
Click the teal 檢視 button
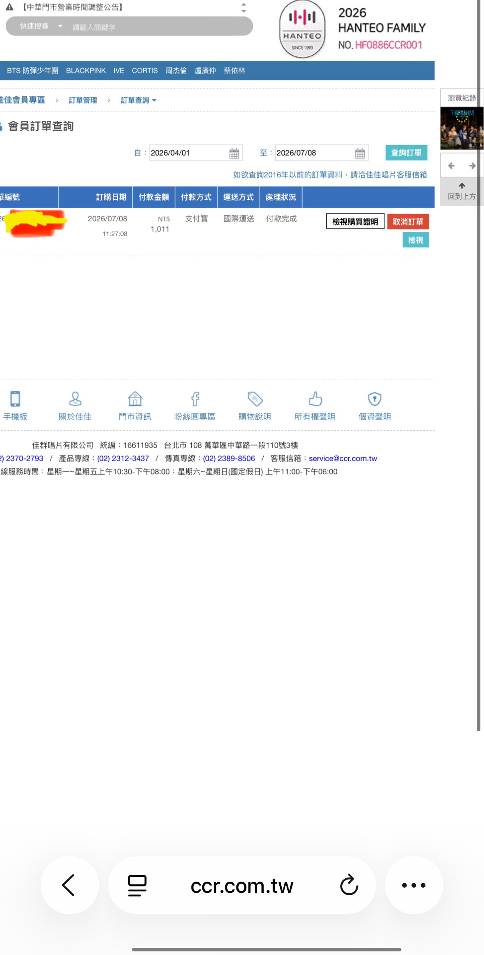(416, 240)
